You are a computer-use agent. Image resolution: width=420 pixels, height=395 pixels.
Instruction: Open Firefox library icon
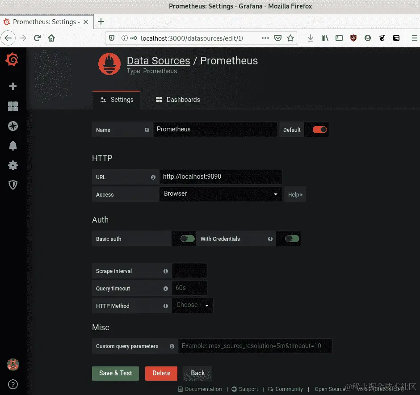click(x=325, y=38)
